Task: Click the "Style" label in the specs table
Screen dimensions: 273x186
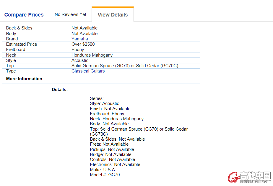Action: pyautogui.click(x=11, y=60)
